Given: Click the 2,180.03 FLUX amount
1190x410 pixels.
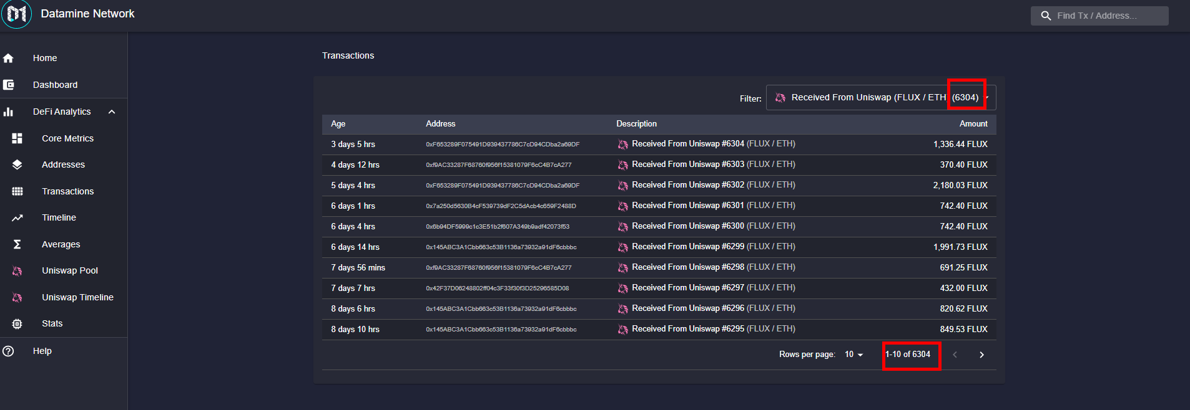Looking at the screenshot, I should point(960,185).
